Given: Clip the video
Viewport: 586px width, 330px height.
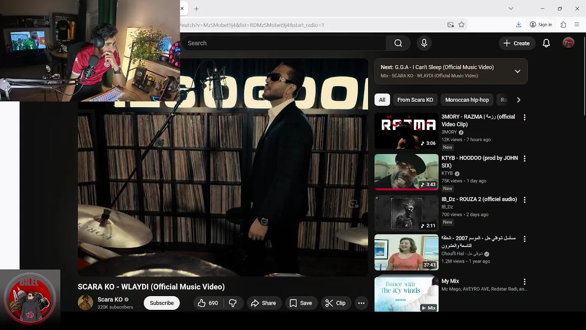Looking at the screenshot, I should [335, 303].
